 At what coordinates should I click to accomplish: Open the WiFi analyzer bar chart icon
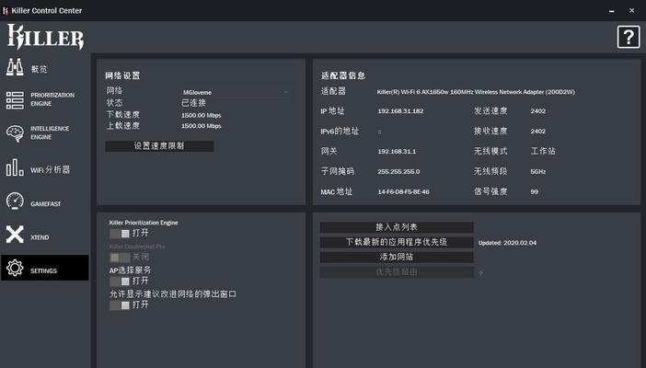pyautogui.click(x=15, y=167)
